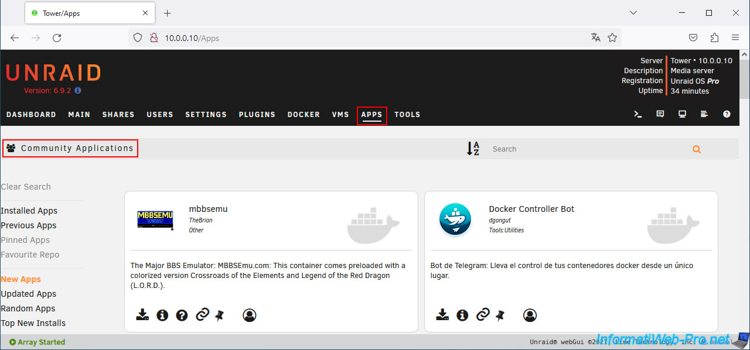Toggle the A-Z sort order icon
The height and width of the screenshot is (350, 750).
pyautogui.click(x=473, y=149)
